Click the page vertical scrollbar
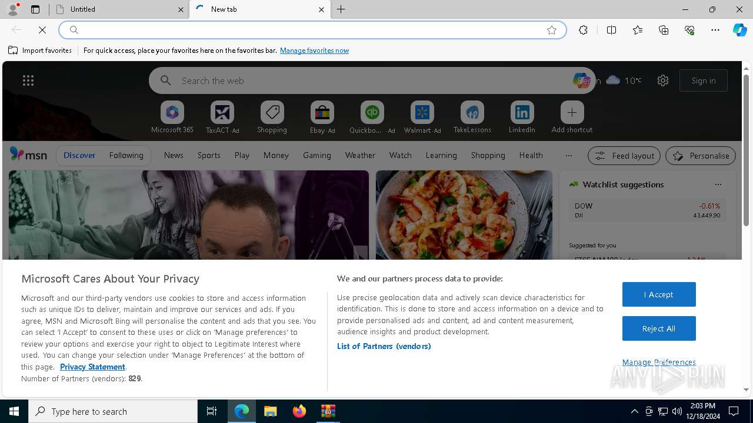Image resolution: width=753 pixels, height=423 pixels. point(746,152)
